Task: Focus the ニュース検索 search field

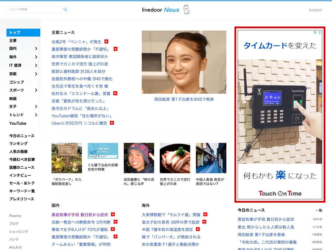Action: [34, 10]
